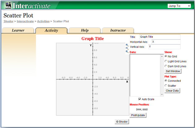Click the zoom-out magnifier with minus sign

[127, 48]
